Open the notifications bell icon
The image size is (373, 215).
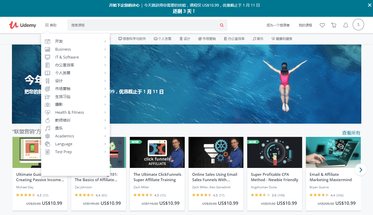tap(346, 25)
